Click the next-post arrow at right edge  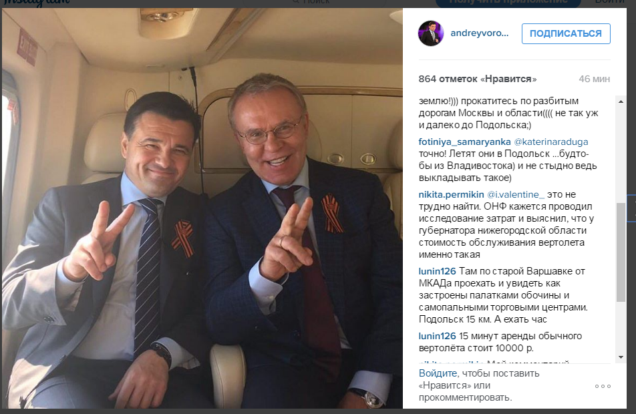pos(632,208)
